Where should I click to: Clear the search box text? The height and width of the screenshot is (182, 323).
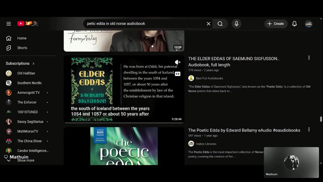tap(208, 24)
